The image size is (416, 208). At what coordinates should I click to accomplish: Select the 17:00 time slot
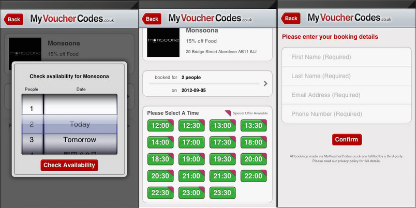coord(191,142)
